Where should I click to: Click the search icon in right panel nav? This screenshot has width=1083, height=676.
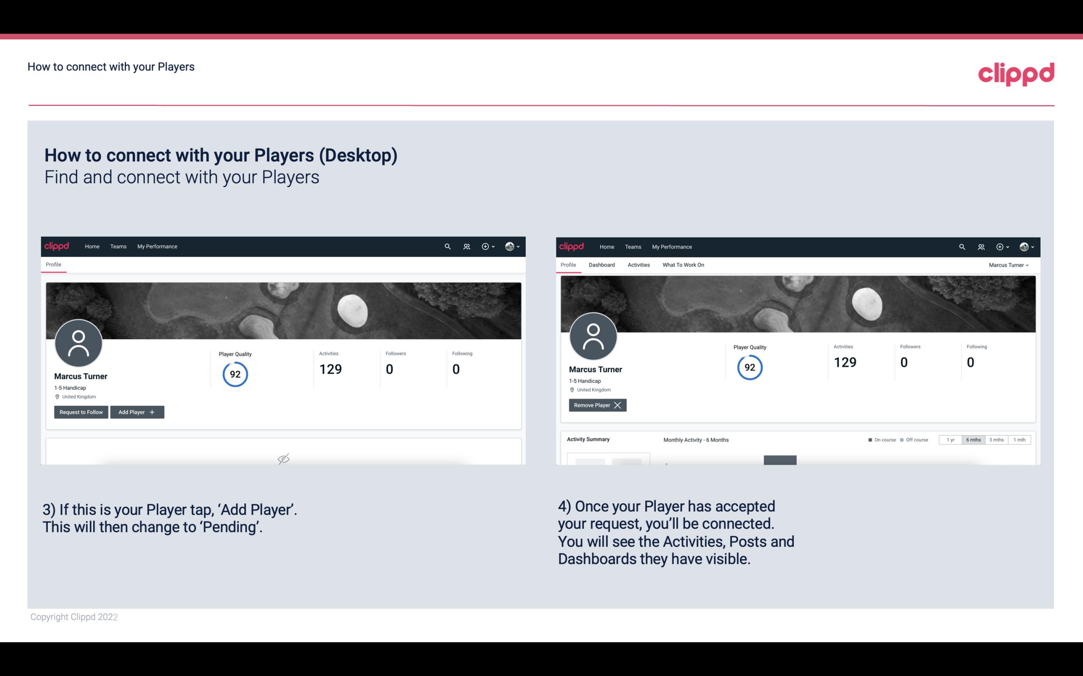[x=961, y=246]
